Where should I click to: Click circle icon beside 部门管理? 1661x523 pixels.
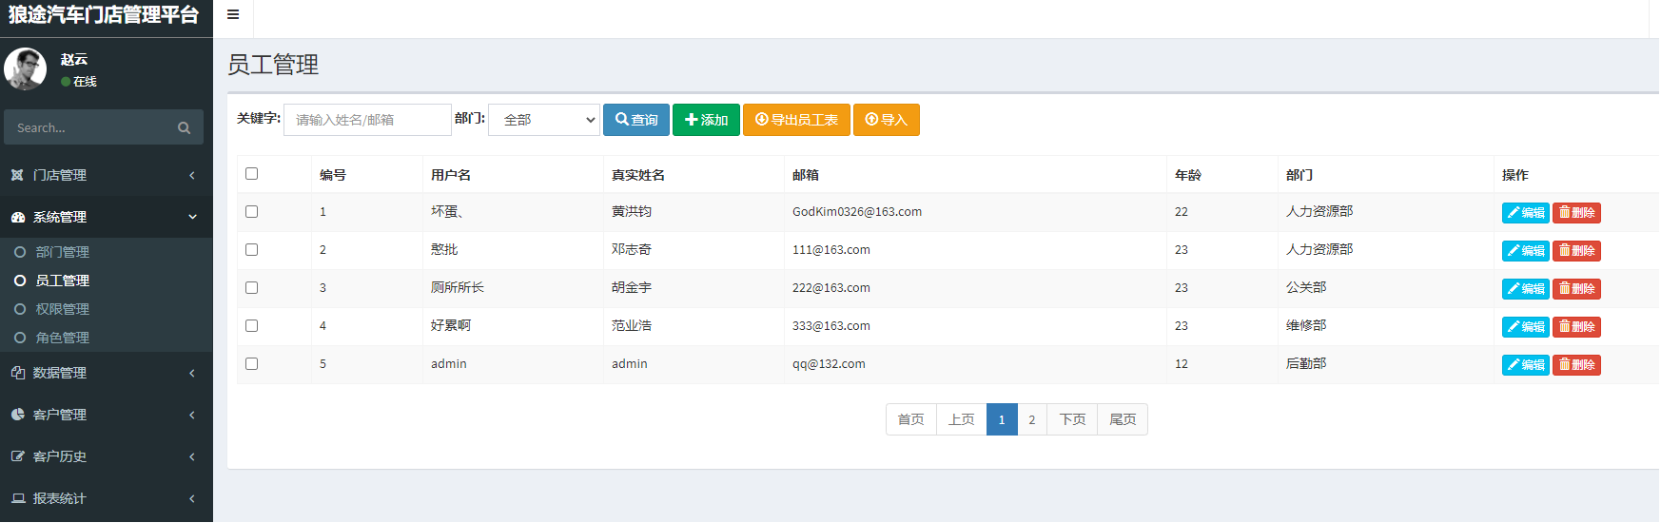[x=20, y=252]
